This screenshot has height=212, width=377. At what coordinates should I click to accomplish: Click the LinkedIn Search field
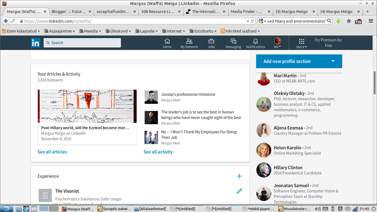82,43
